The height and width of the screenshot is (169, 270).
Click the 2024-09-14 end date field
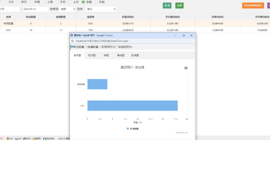[x=36, y=9]
